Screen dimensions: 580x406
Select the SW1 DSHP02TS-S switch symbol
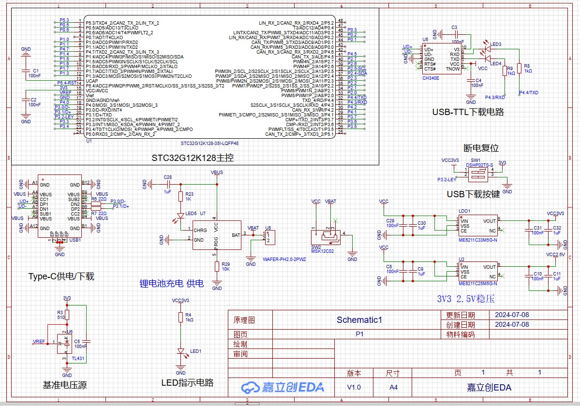[x=478, y=174]
